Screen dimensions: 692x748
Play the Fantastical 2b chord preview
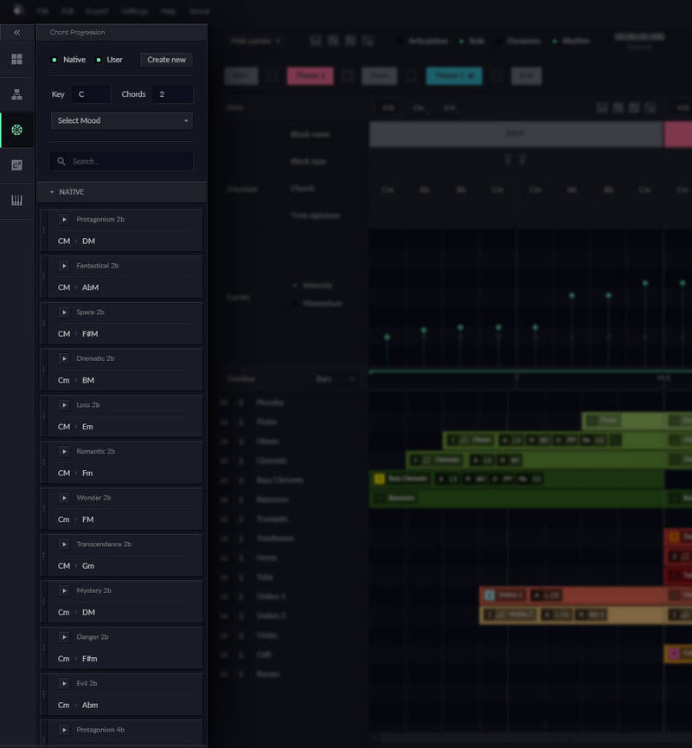[64, 266]
